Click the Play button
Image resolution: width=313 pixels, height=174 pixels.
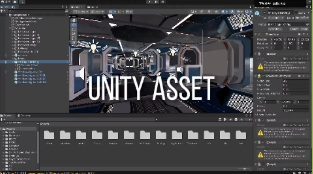coord(149,2)
